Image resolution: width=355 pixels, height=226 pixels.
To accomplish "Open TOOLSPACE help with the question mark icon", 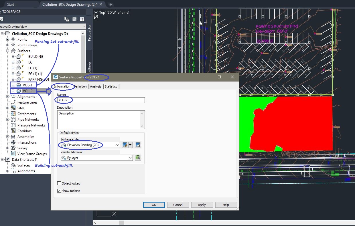I will point(82,19).
